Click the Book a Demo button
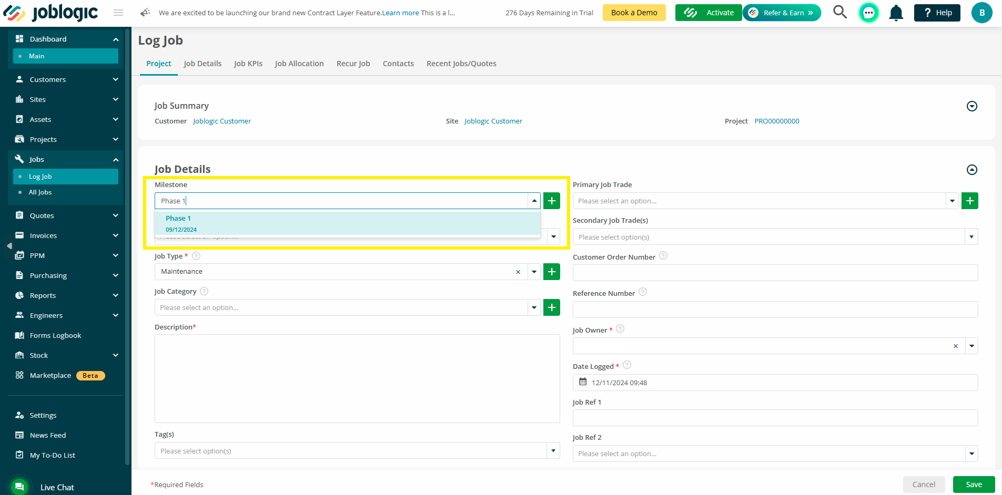Image resolution: width=1002 pixels, height=495 pixels. [634, 13]
